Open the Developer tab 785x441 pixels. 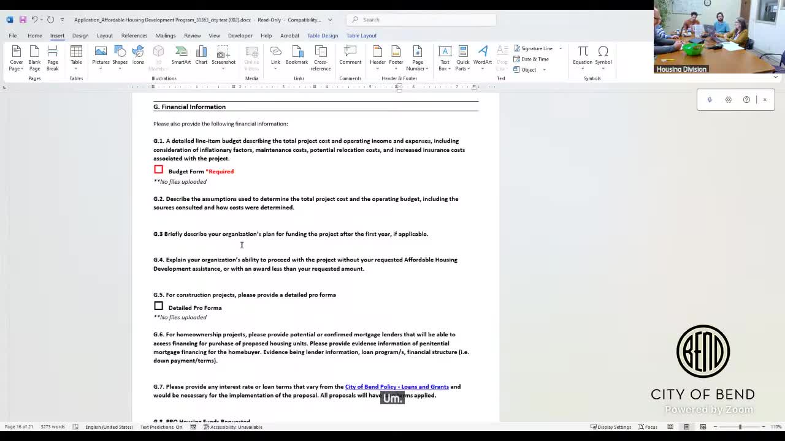(x=240, y=36)
